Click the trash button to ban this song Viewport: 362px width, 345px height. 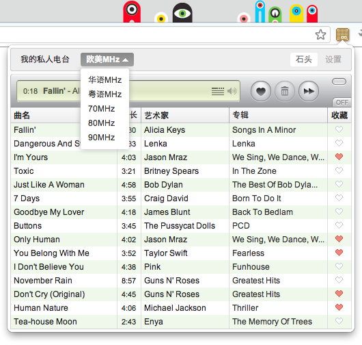click(x=285, y=91)
